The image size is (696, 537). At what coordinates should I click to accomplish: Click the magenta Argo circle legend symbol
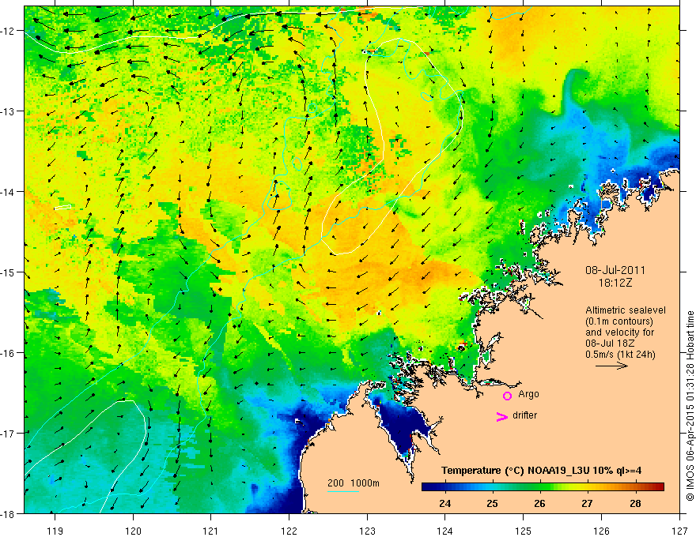pyautogui.click(x=507, y=396)
